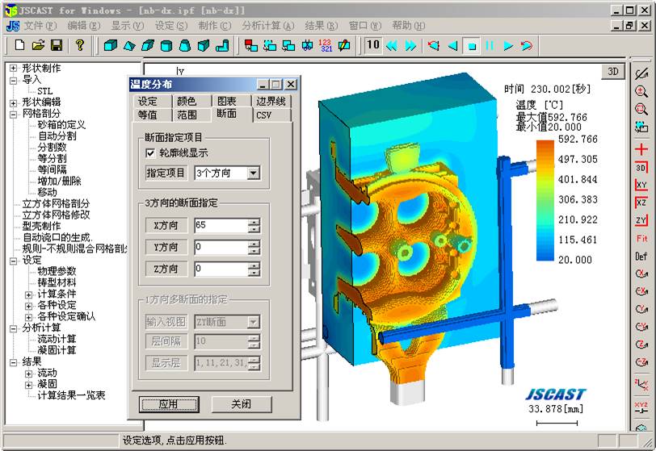Click the Y方向 button
Image resolution: width=656 pixels, height=451 pixels.
point(166,247)
